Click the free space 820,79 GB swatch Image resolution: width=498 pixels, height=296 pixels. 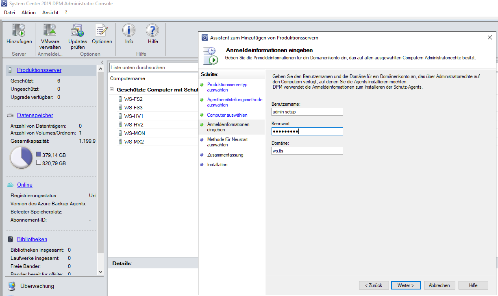point(39,163)
